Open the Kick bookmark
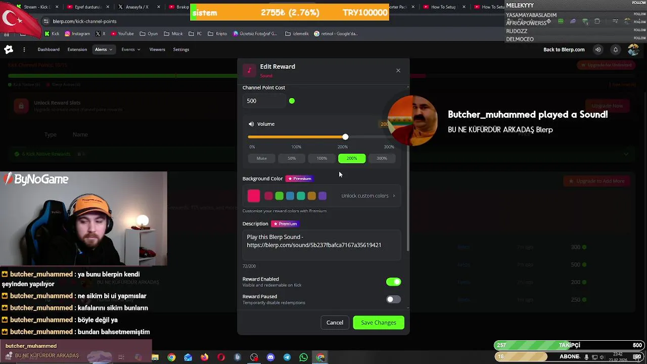Screen dimensions: 647x364 click(x=52, y=34)
